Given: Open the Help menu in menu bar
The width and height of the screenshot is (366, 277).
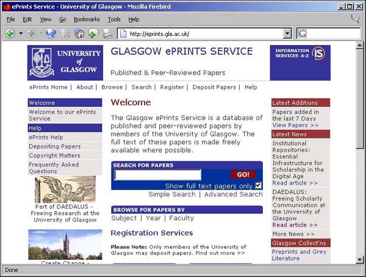Looking at the screenshot, I should pyautogui.click(x=134, y=20).
